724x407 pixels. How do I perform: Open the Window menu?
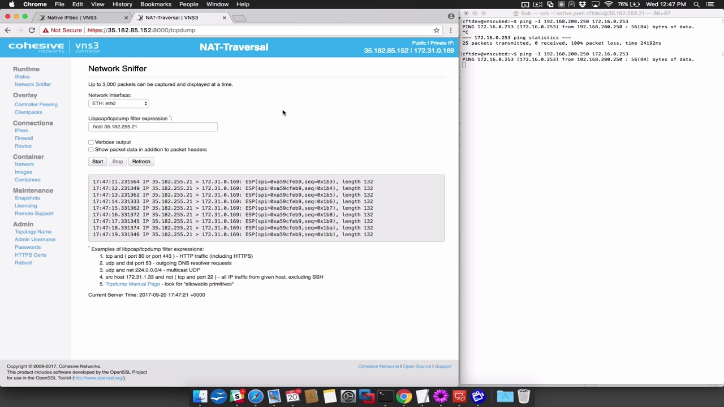[217, 4]
